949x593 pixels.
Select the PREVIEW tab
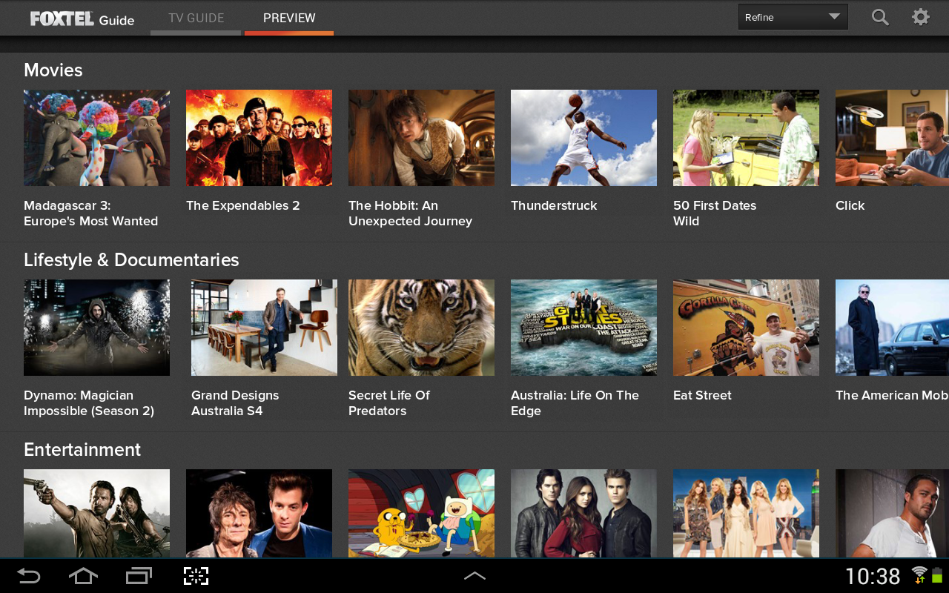click(x=289, y=18)
